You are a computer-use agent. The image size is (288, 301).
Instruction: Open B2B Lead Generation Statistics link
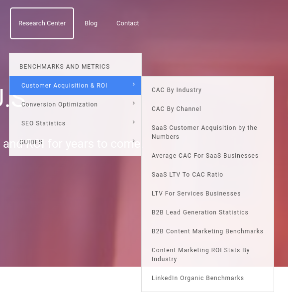click(200, 212)
